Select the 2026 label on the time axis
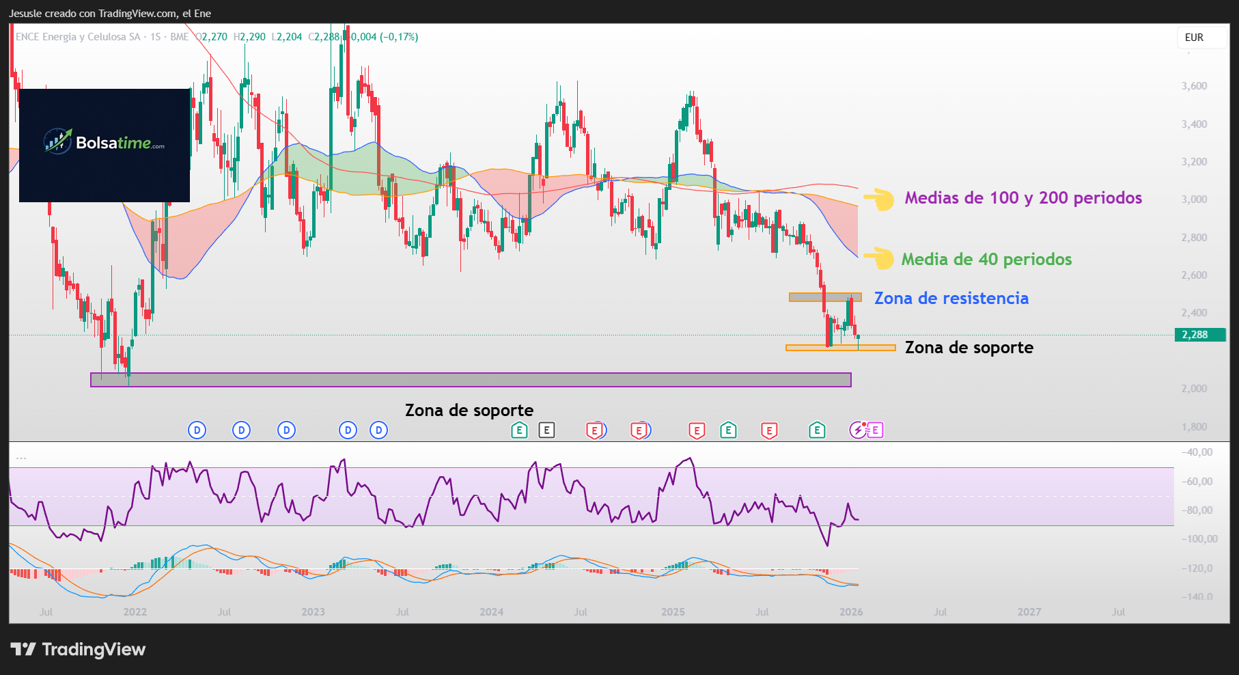The image size is (1239, 675). pos(851,612)
